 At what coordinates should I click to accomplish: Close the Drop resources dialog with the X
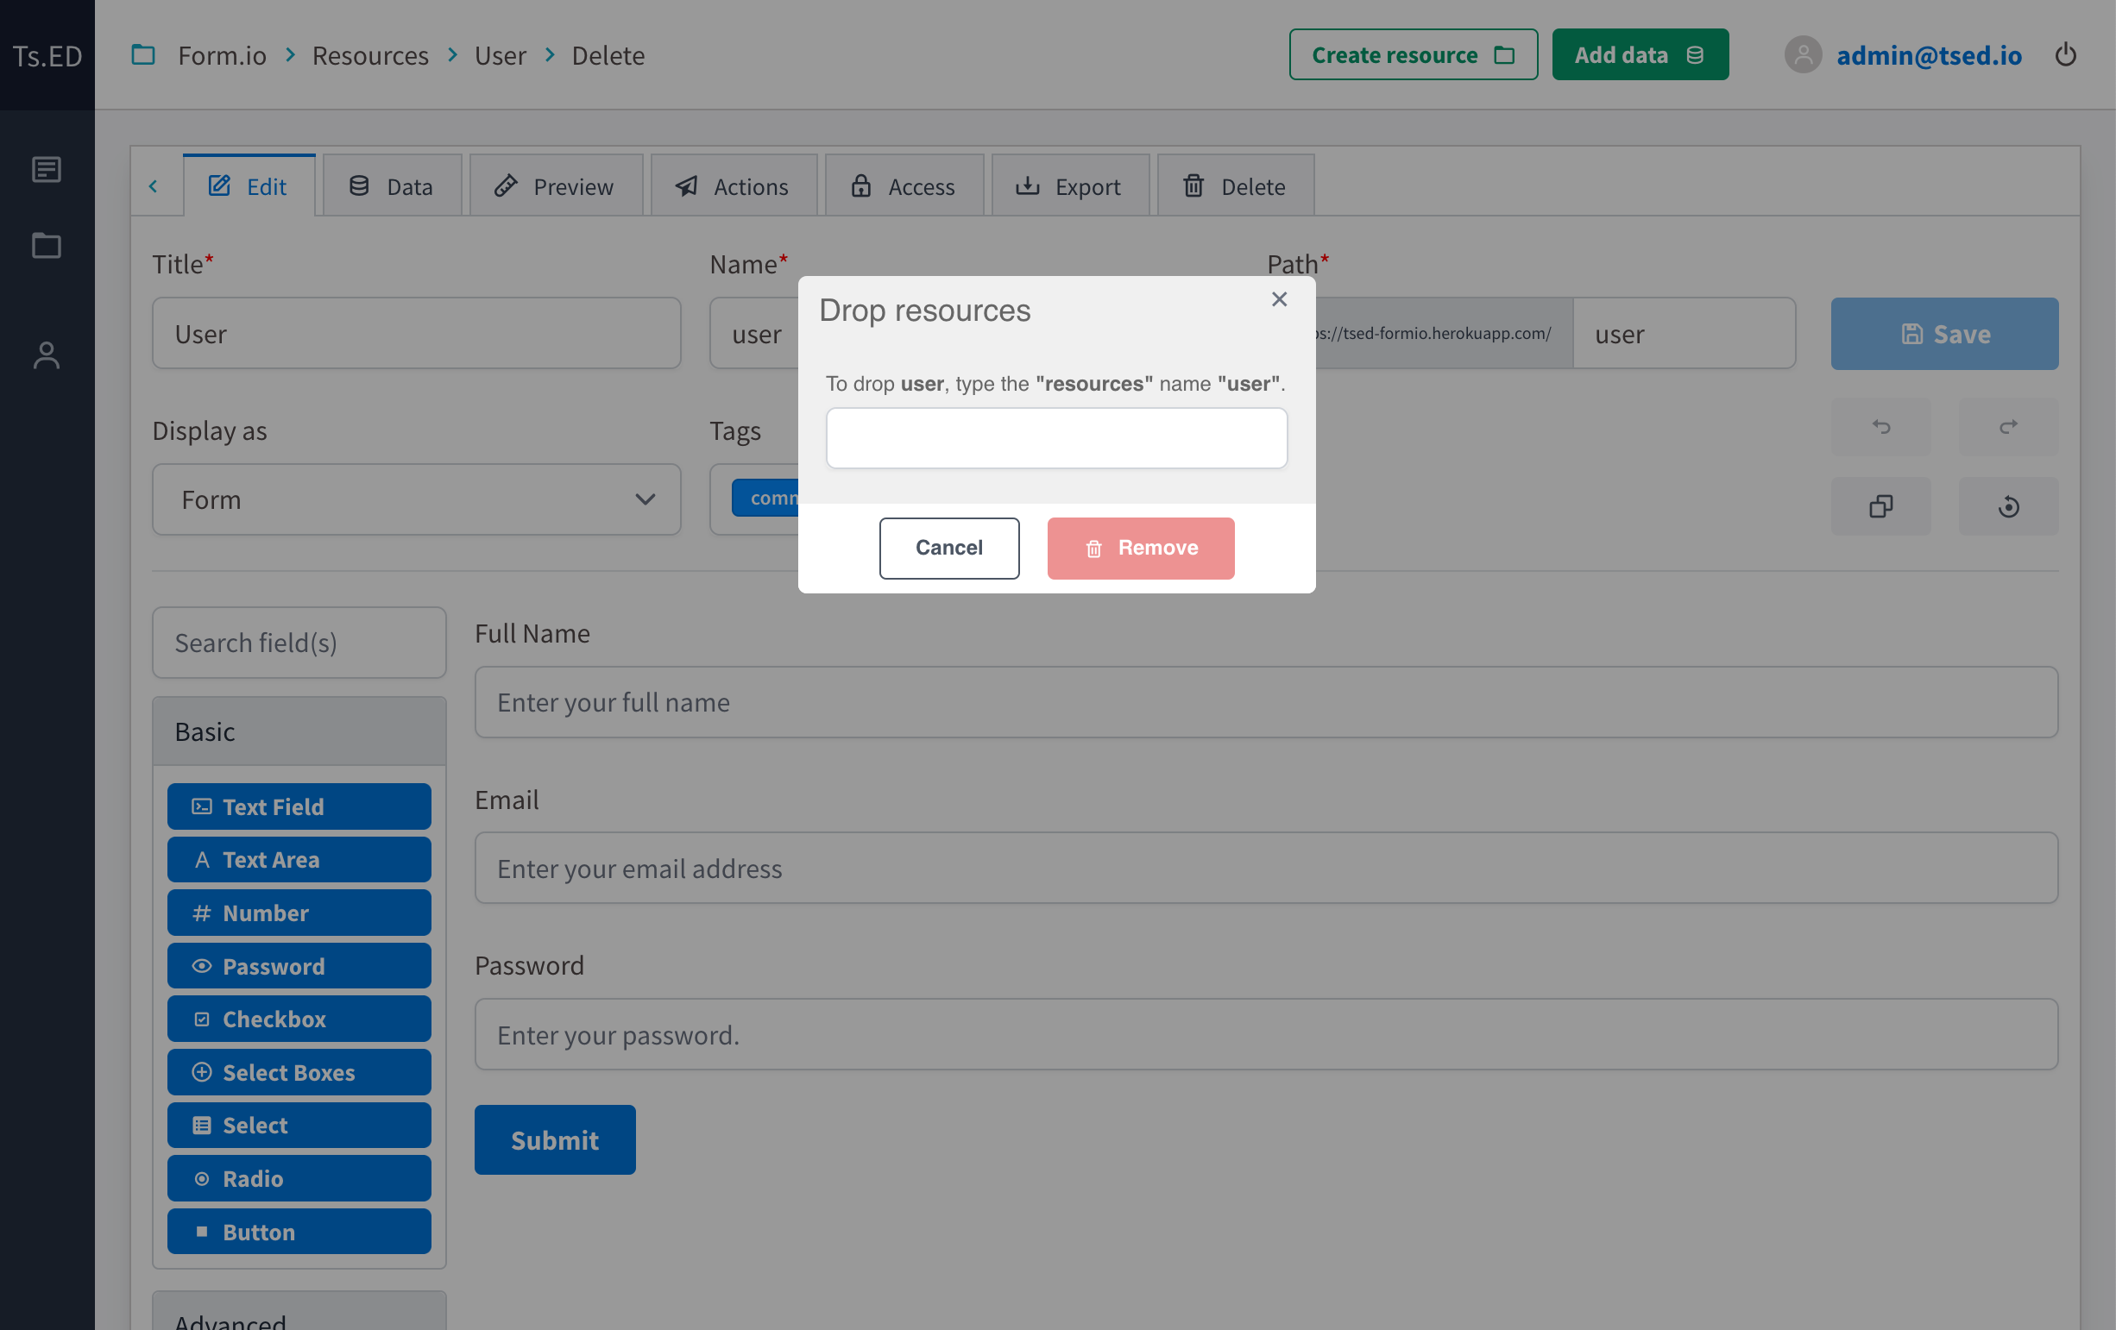pyautogui.click(x=1279, y=299)
